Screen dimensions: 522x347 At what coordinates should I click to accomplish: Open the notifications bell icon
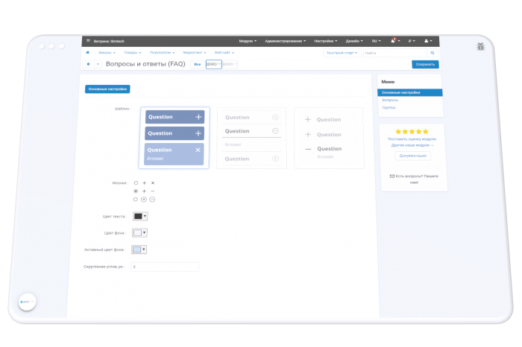click(393, 41)
